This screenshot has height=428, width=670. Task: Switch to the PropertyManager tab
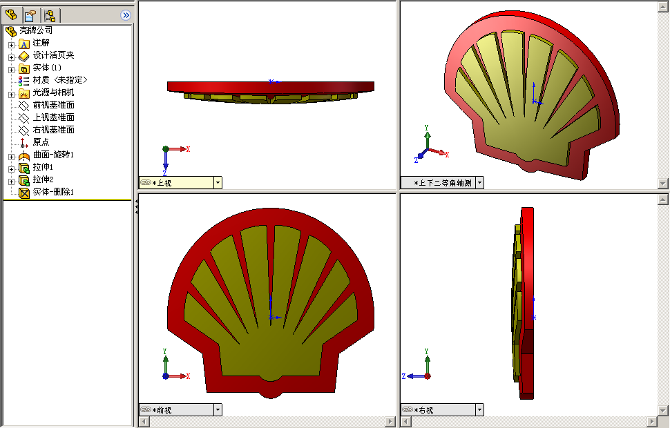(30, 16)
